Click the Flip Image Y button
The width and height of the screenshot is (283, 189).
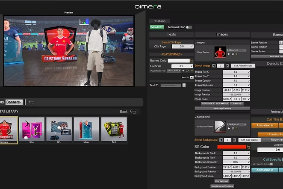pyautogui.click(x=222, y=103)
